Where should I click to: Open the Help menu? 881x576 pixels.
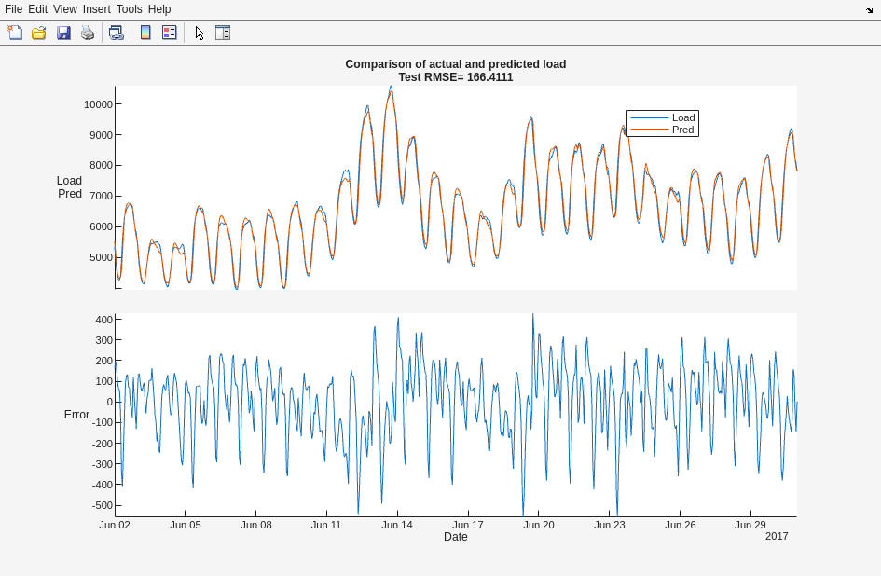[x=159, y=9]
